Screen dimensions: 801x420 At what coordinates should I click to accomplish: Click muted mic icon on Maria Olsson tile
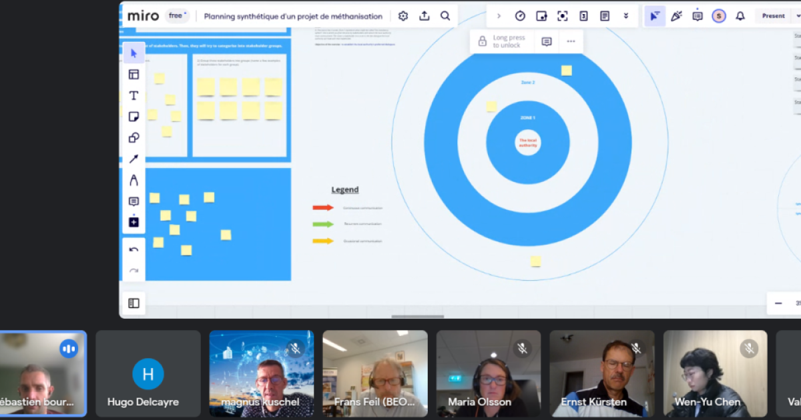(x=523, y=348)
